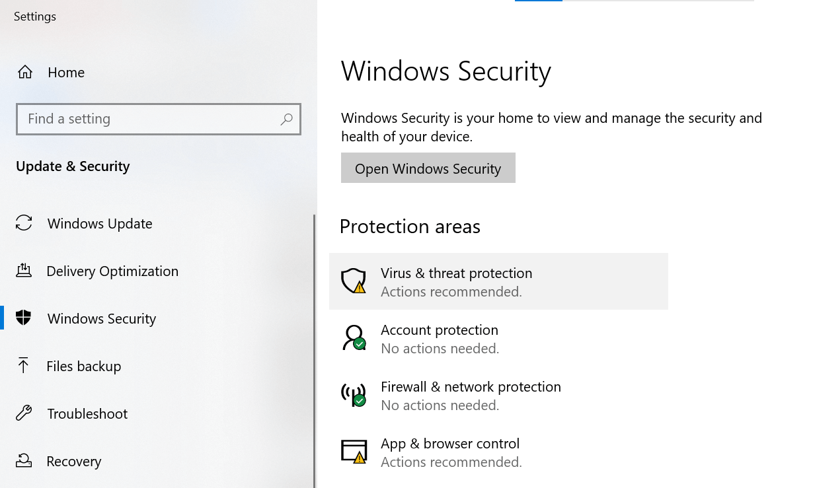This screenshot has width=813, height=488.
Task: Select Delivery Optimization in sidebar
Action: click(112, 271)
